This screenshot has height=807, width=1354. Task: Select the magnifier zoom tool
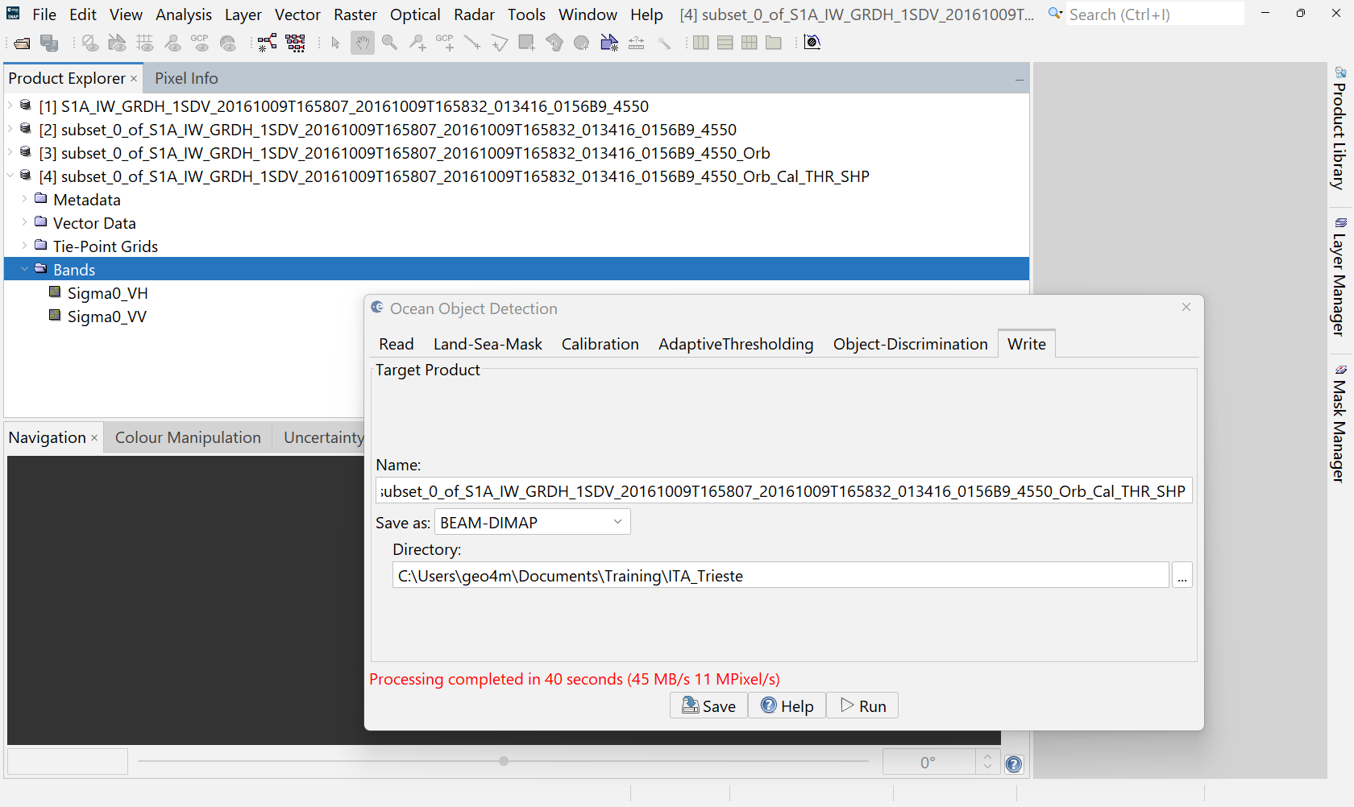click(x=390, y=43)
